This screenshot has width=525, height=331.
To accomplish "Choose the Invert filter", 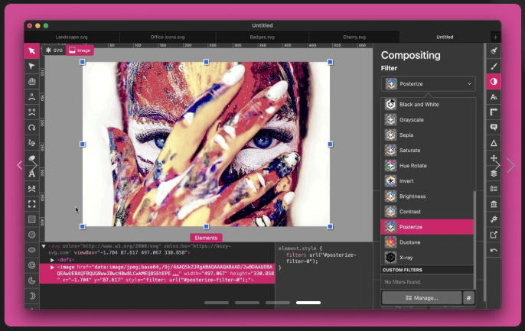I will 427,181.
